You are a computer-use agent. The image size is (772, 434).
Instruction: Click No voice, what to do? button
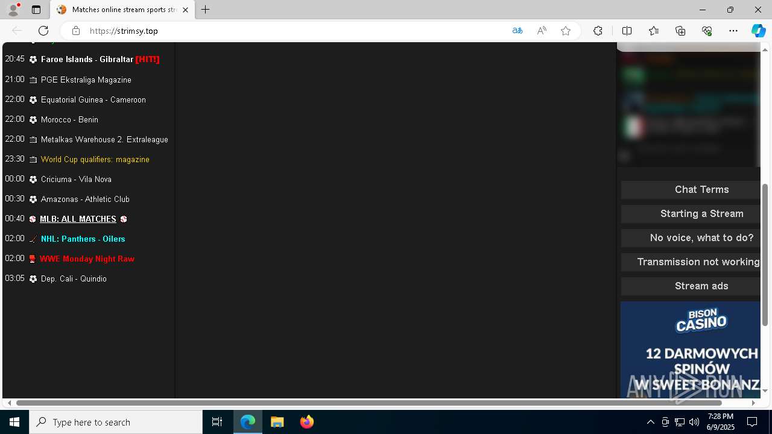[691, 237]
